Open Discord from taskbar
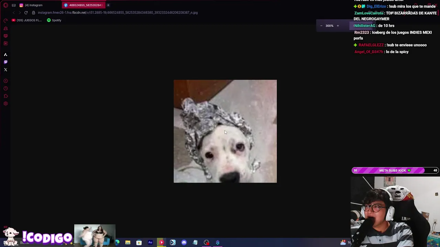440x247 pixels. pyautogui.click(x=184, y=243)
